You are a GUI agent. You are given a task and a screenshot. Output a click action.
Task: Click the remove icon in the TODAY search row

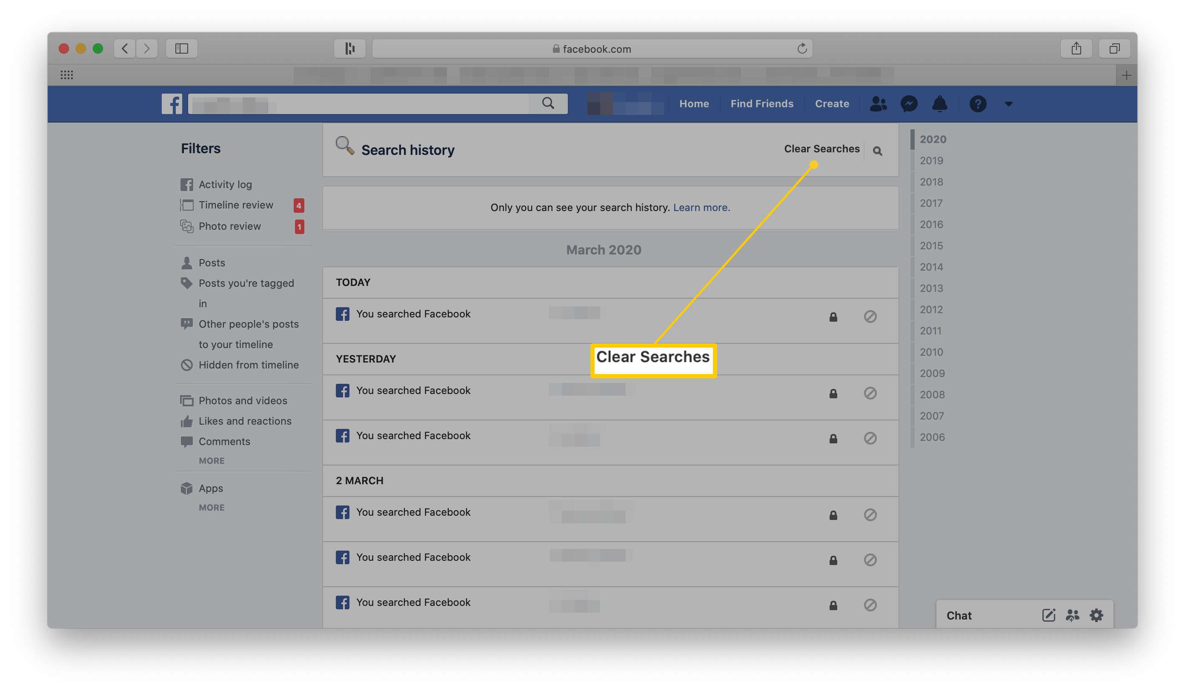pyautogui.click(x=870, y=317)
